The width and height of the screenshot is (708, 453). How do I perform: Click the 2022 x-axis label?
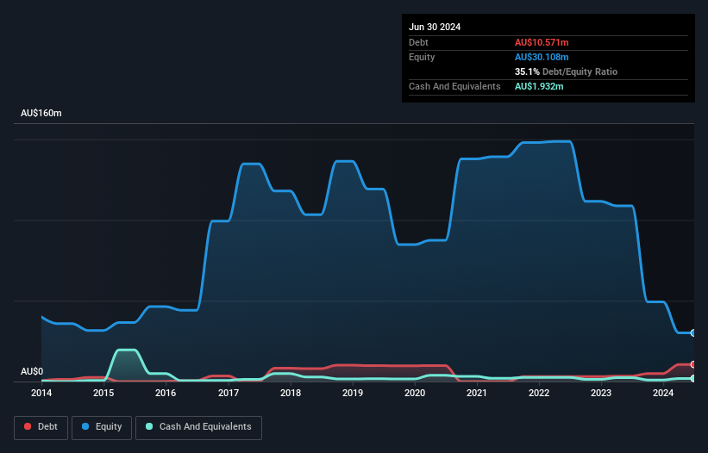[539, 393]
